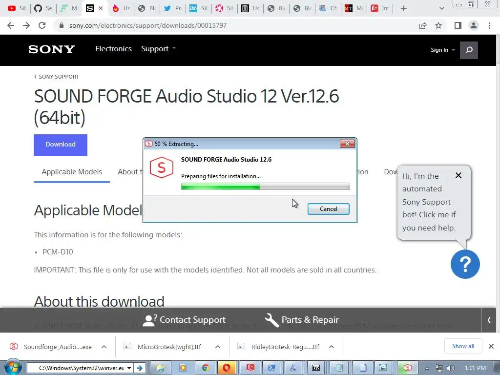Open the Sign In dropdown
500x375 pixels.
(x=442, y=50)
